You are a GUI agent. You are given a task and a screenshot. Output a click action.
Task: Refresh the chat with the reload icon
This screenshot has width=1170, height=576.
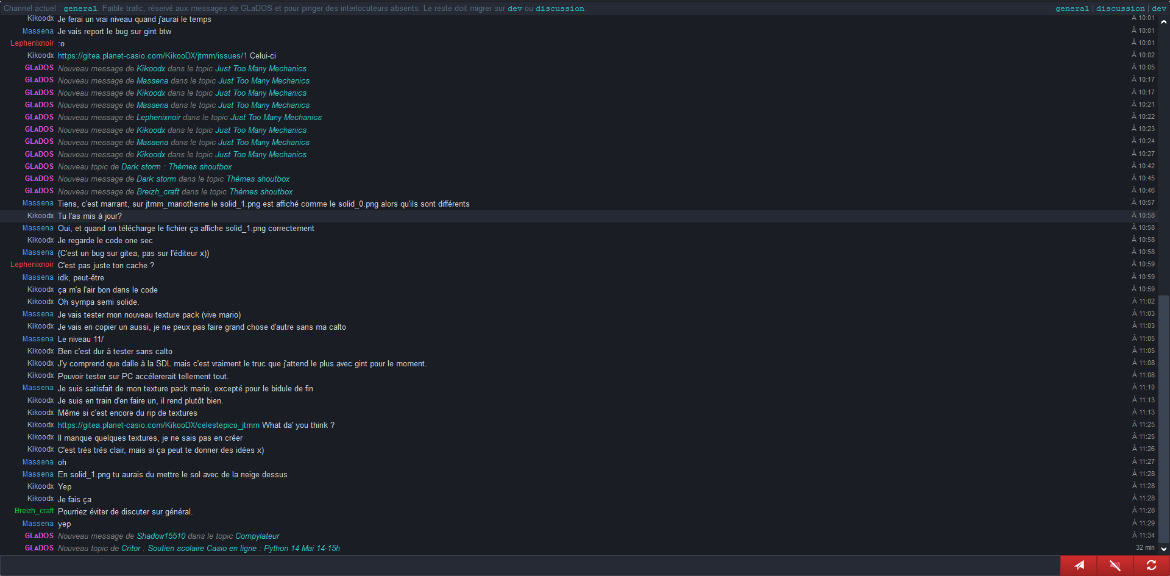[1151, 566]
